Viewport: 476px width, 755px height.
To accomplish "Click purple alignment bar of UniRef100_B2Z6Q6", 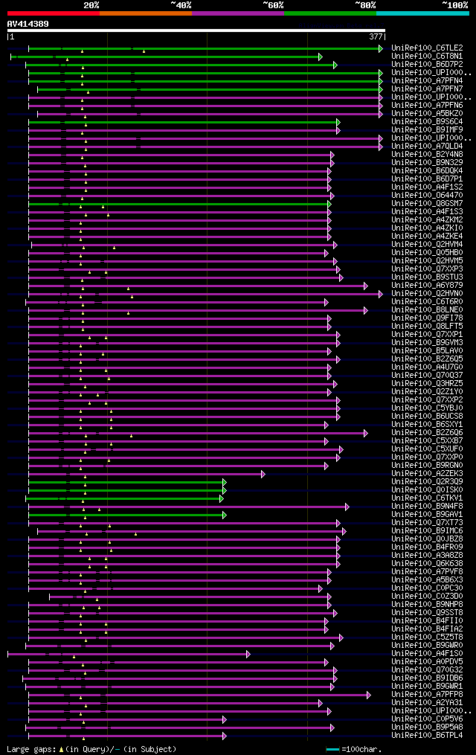I will point(198,434).
